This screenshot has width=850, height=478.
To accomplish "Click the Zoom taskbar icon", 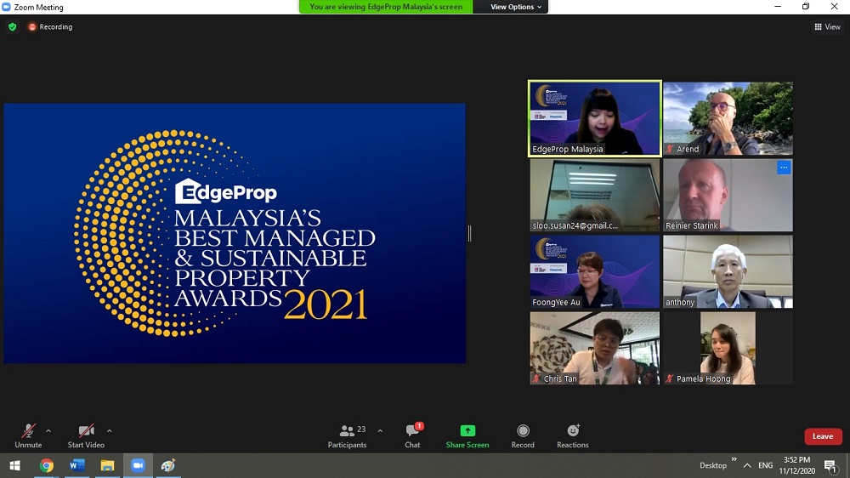I will tap(138, 465).
